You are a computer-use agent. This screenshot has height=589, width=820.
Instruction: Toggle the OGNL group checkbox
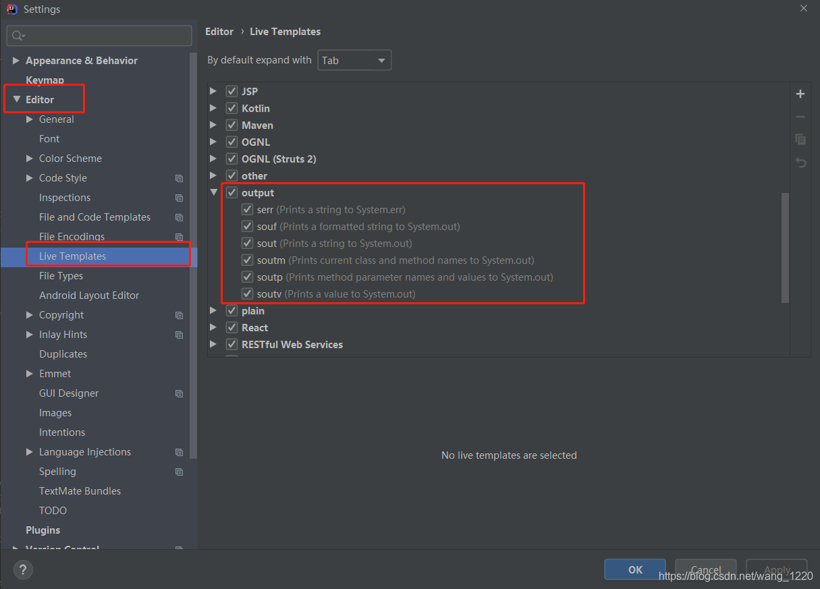(232, 142)
